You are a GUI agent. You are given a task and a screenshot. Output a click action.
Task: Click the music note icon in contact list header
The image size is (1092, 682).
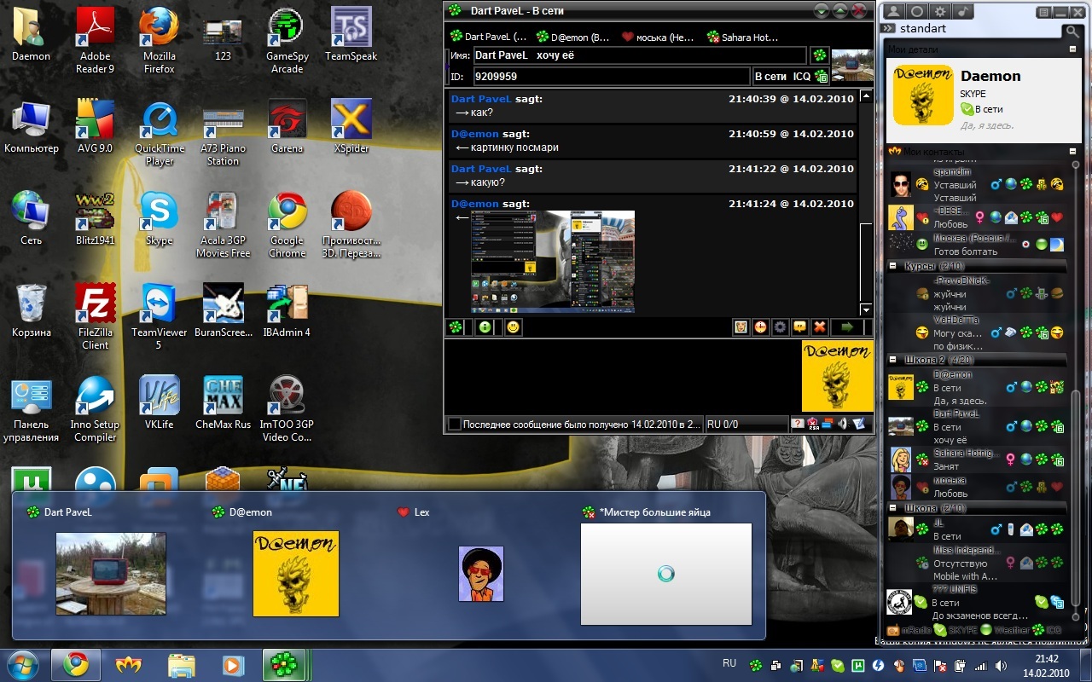point(962,11)
